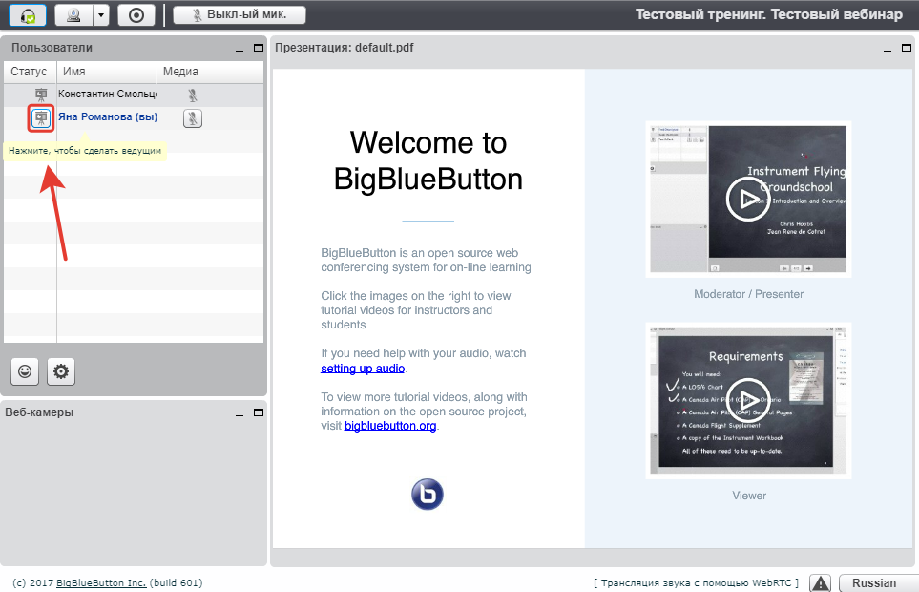Click the 'Презентация: default.pdf' panel title
This screenshot has height=592, width=919.
(x=345, y=48)
